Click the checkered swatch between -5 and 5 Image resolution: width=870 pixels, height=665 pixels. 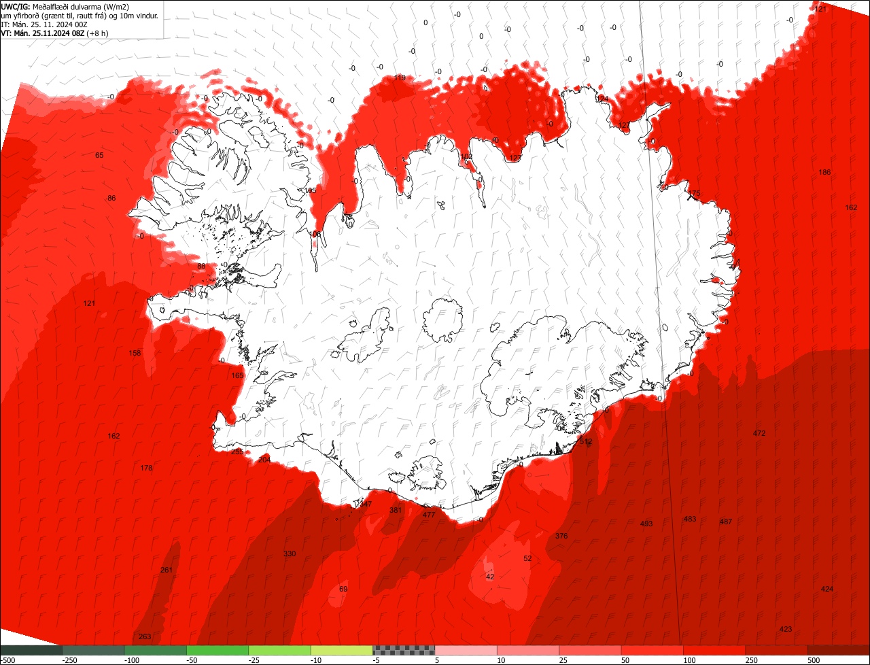pos(404,650)
